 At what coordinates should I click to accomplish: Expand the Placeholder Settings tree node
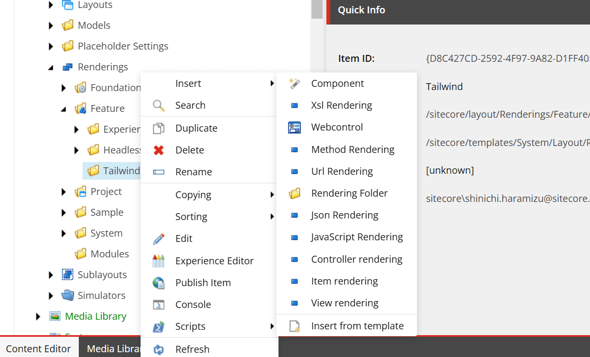coord(51,46)
